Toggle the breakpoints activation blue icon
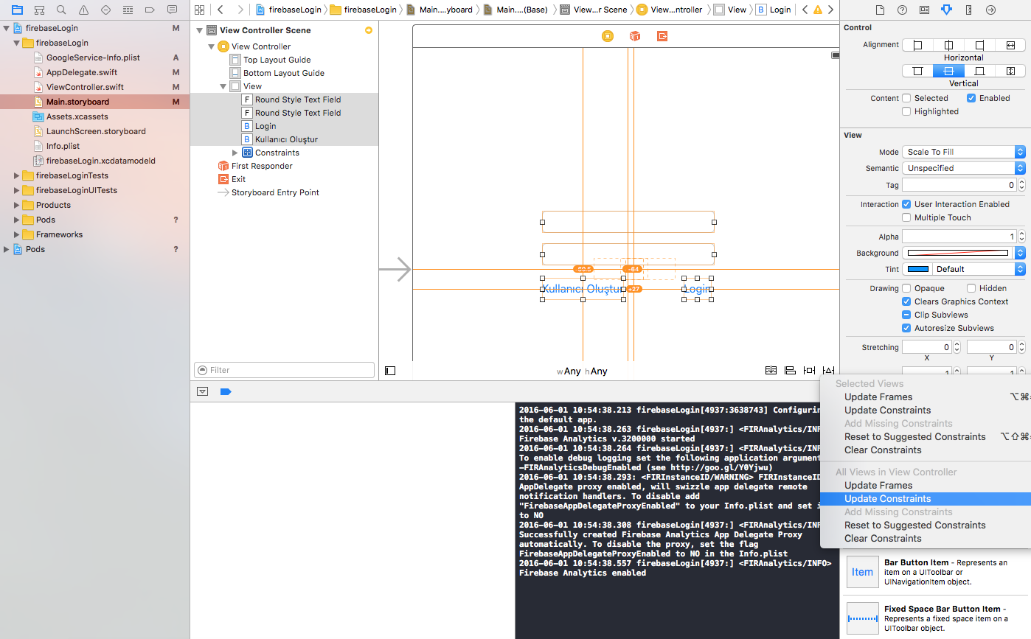This screenshot has height=639, width=1031. click(x=226, y=391)
